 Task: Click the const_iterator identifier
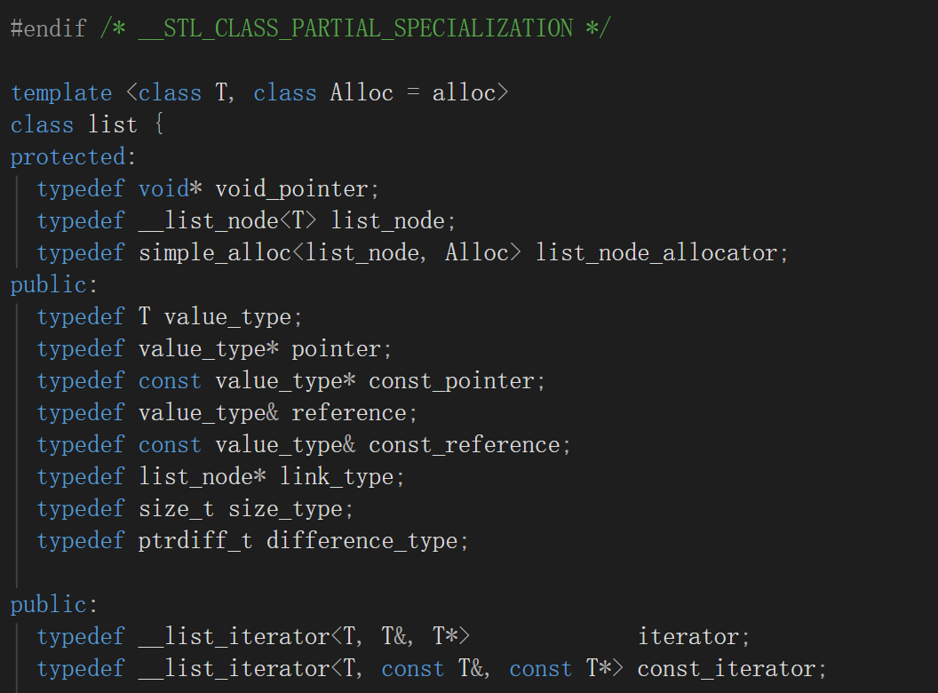727,669
